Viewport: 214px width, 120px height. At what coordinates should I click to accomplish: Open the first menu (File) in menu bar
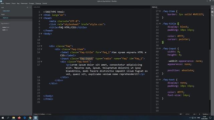(2, 3)
